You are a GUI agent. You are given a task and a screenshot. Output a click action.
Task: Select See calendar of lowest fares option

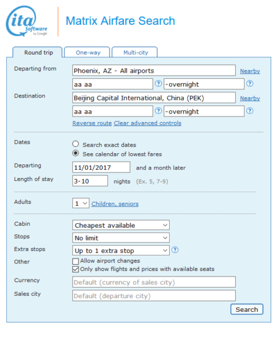(x=76, y=153)
